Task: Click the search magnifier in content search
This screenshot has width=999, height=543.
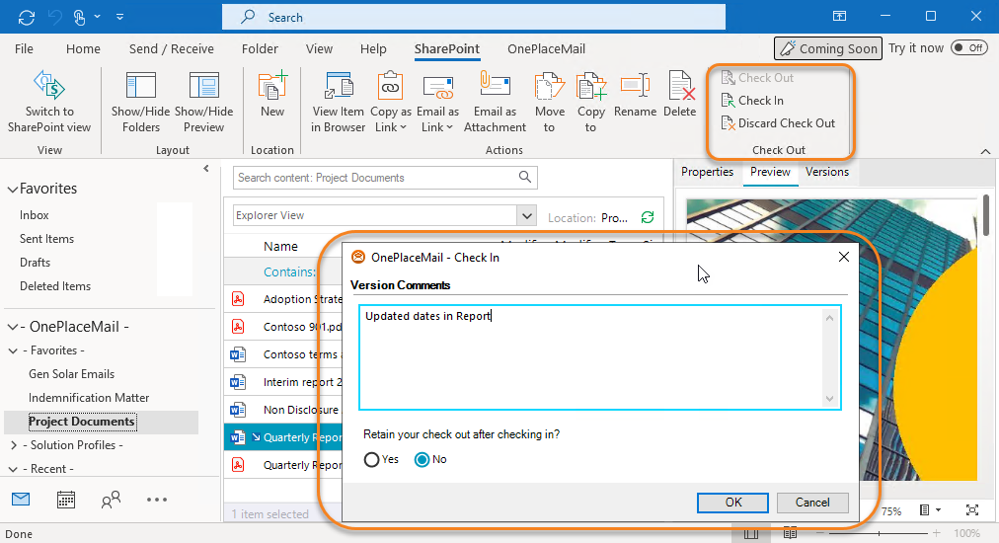Action: (524, 177)
